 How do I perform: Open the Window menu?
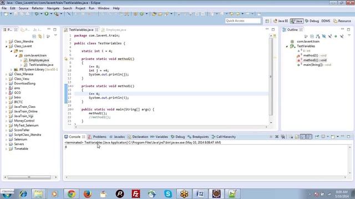[104, 8]
